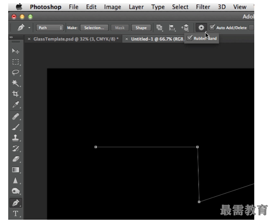The height and width of the screenshot is (223, 270).
Task: Select the Move tool
Action: [15, 51]
